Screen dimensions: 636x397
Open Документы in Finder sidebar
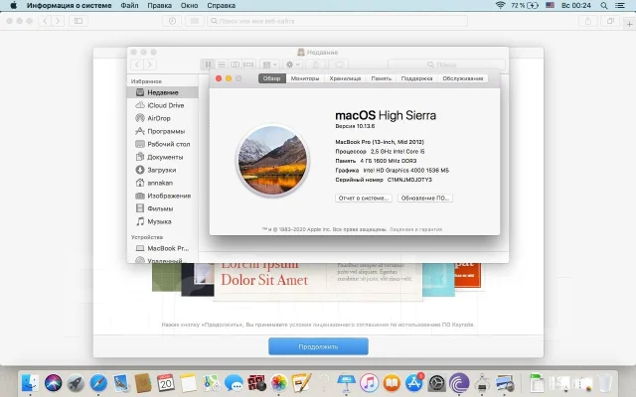click(163, 157)
